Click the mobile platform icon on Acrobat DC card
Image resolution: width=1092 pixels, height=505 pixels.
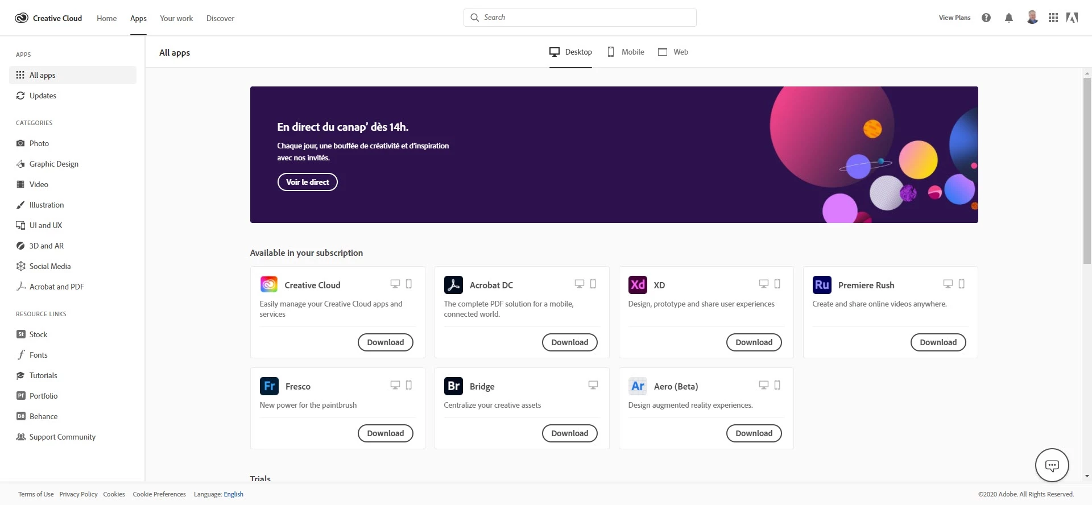[x=593, y=284]
